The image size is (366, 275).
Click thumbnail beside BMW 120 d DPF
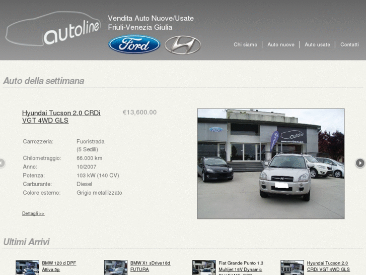(27, 267)
